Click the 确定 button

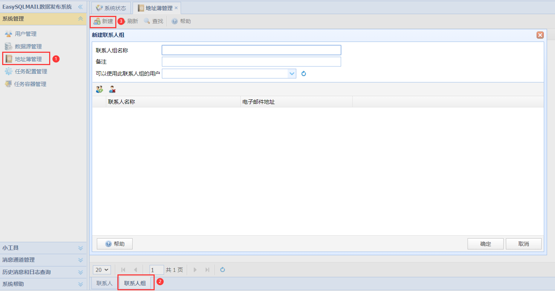pos(486,244)
